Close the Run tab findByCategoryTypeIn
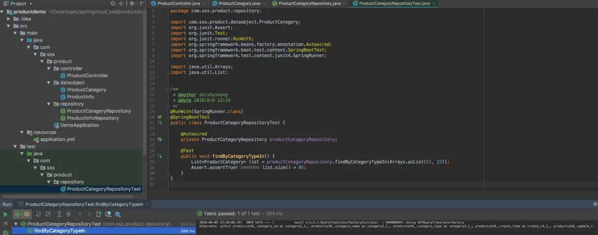 click(x=148, y=205)
